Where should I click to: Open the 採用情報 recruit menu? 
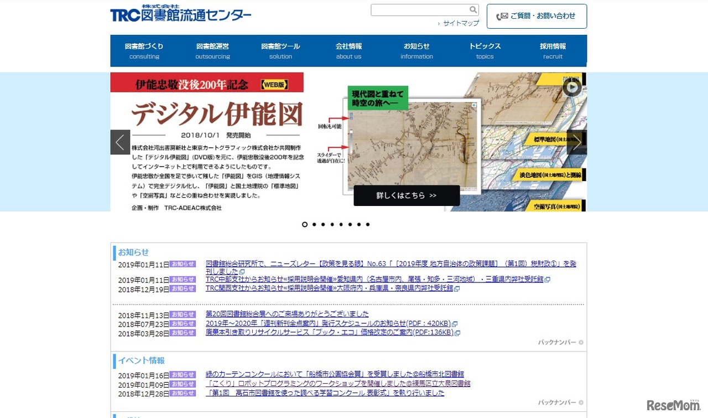(553, 50)
